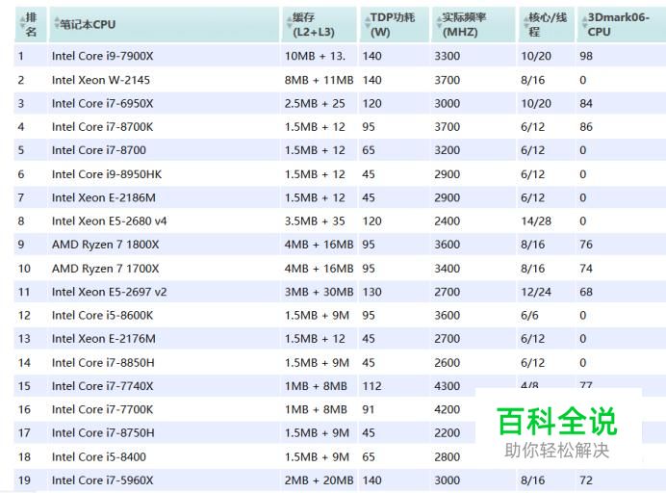This screenshot has width=666, height=493.
Task: Sort by 排名 column sort arrows
Action: (x=22, y=22)
